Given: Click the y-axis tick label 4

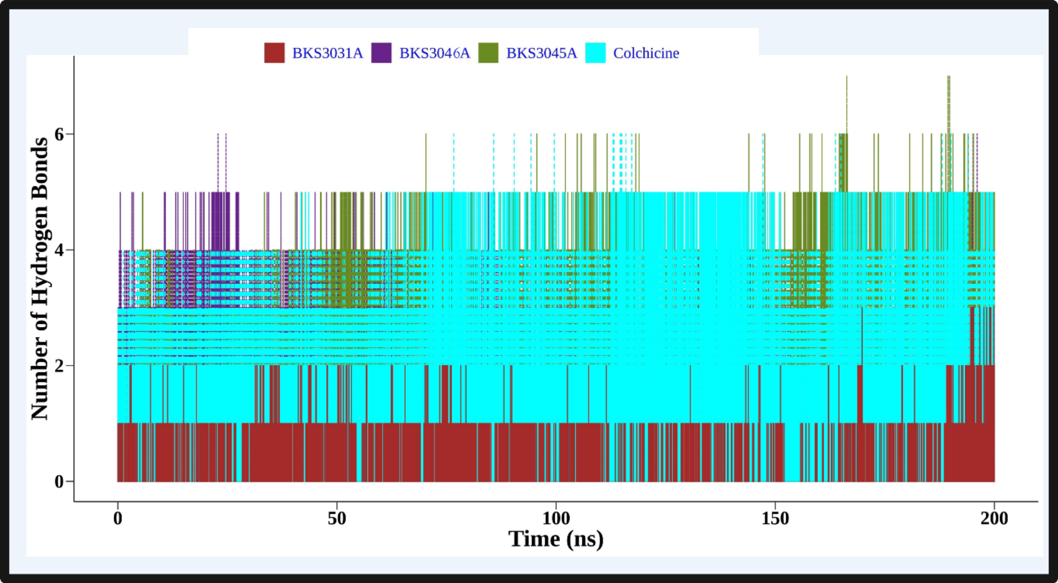Looking at the screenshot, I should pyautogui.click(x=58, y=250).
